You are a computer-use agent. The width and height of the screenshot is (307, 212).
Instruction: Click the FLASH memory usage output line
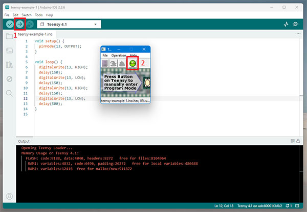96,158
